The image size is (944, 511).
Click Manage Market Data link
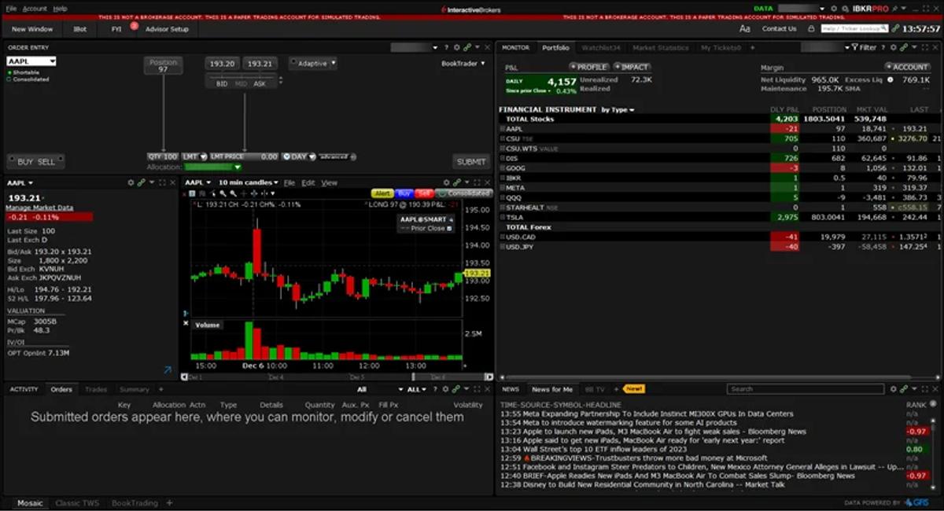pos(39,208)
